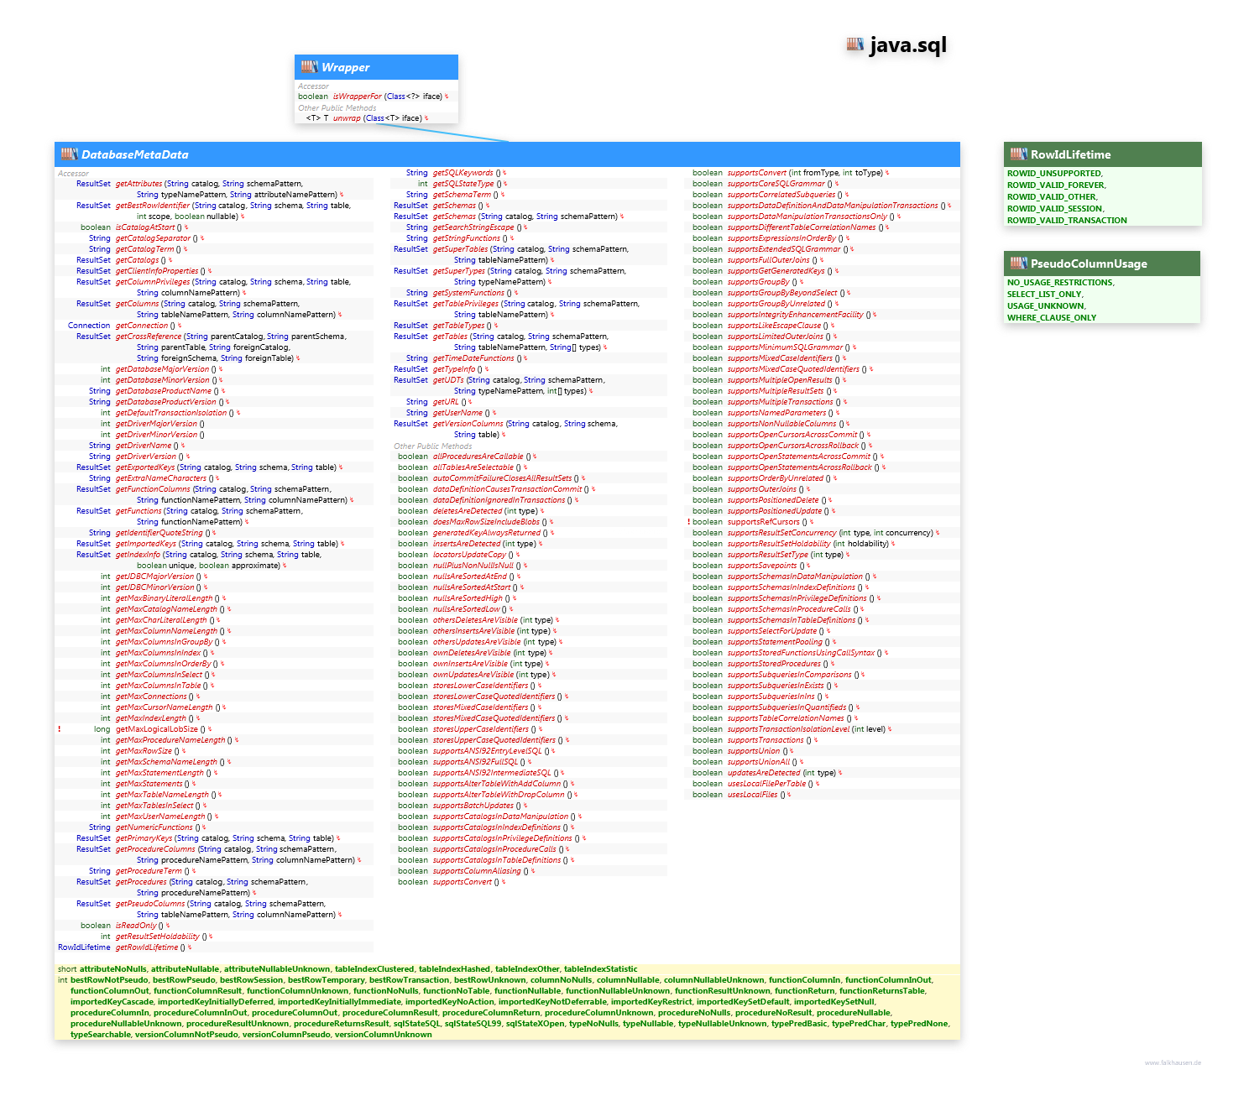The height and width of the screenshot is (1101, 1249).
Task: Click the getDatabaseProductName method
Action: [x=164, y=391]
